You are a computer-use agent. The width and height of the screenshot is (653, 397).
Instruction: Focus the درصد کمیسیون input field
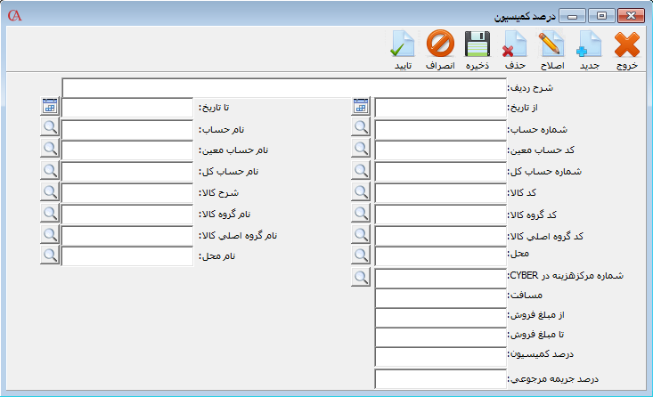pyautogui.click(x=440, y=357)
